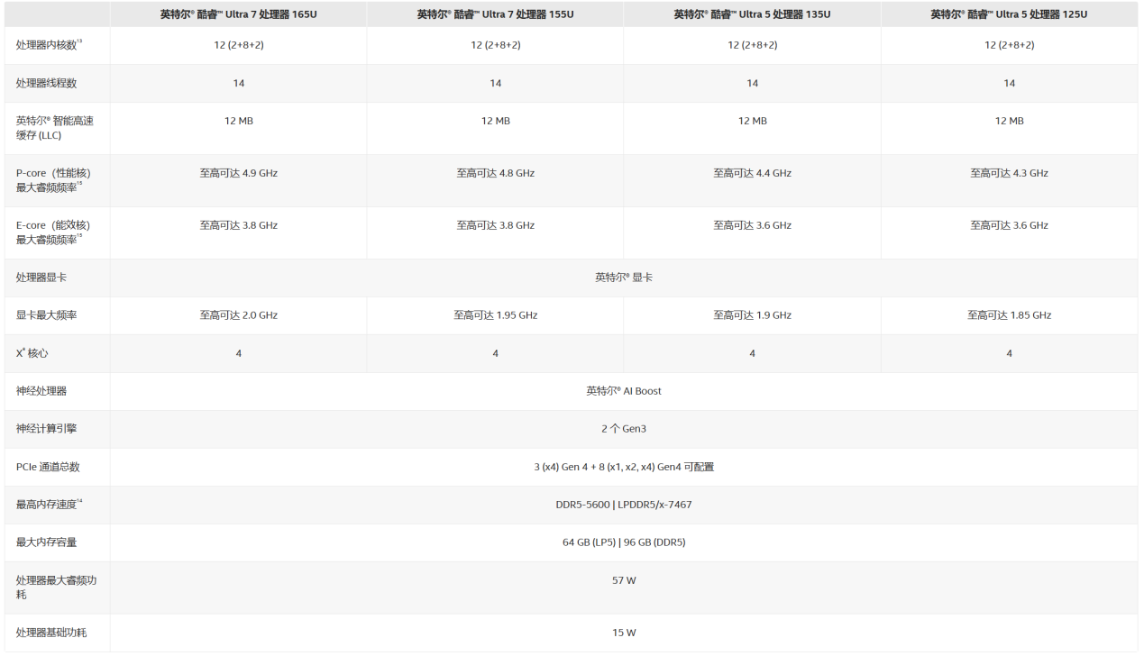Click the PCIe 通道总数 row label
1144x656 pixels.
(48, 467)
